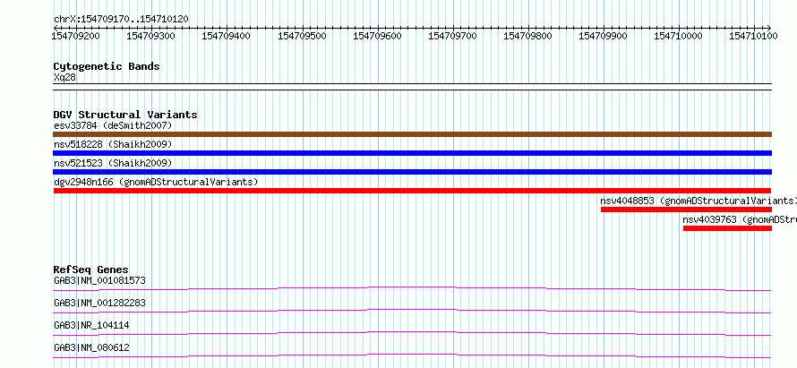The width and height of the screenshot is (797, 368).
Task: Click ruler position 154709400
Action: point(227,36)
